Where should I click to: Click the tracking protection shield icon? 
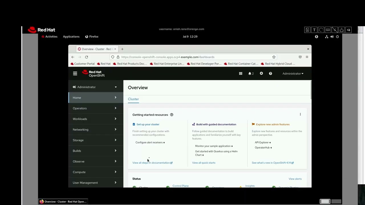coord(113,57)
